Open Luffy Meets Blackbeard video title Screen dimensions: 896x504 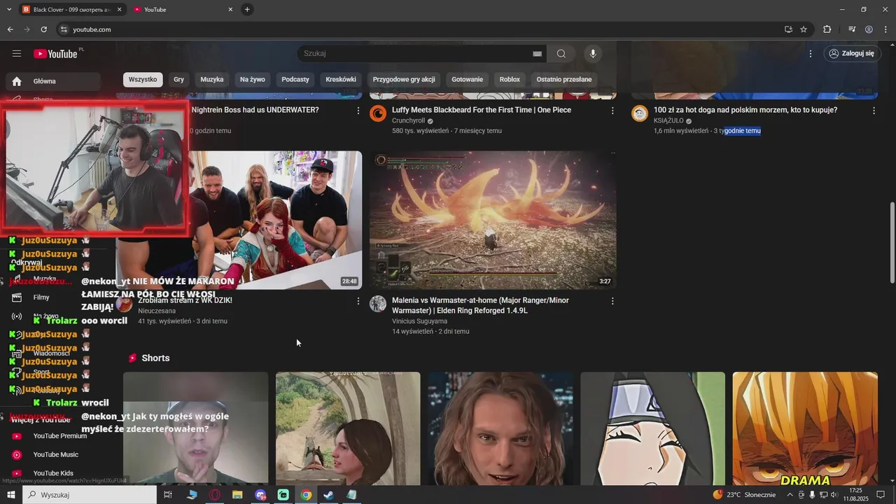pyautogui.click(x=482, y=110)
